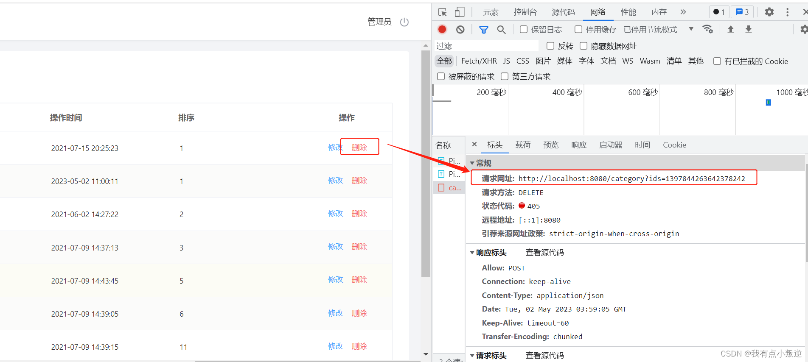Switch to the 元素 DevTools tab

491,12
